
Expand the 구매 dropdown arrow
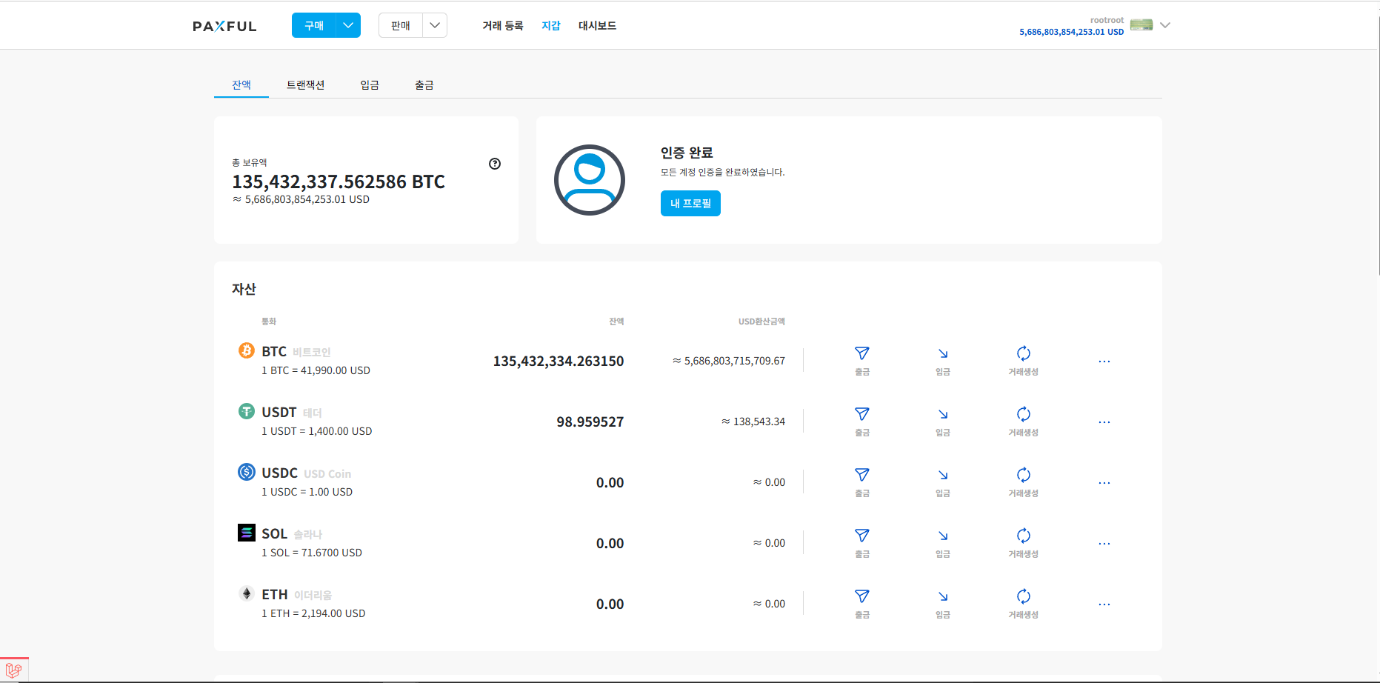(x=347, y=24)
